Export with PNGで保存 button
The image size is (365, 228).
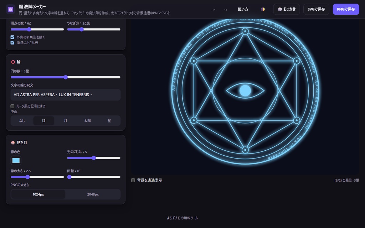click(x=346, y=9)
